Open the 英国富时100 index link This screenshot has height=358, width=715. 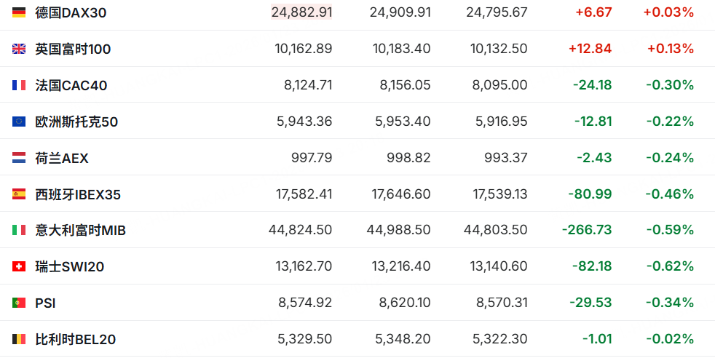[x=73, y=49]
